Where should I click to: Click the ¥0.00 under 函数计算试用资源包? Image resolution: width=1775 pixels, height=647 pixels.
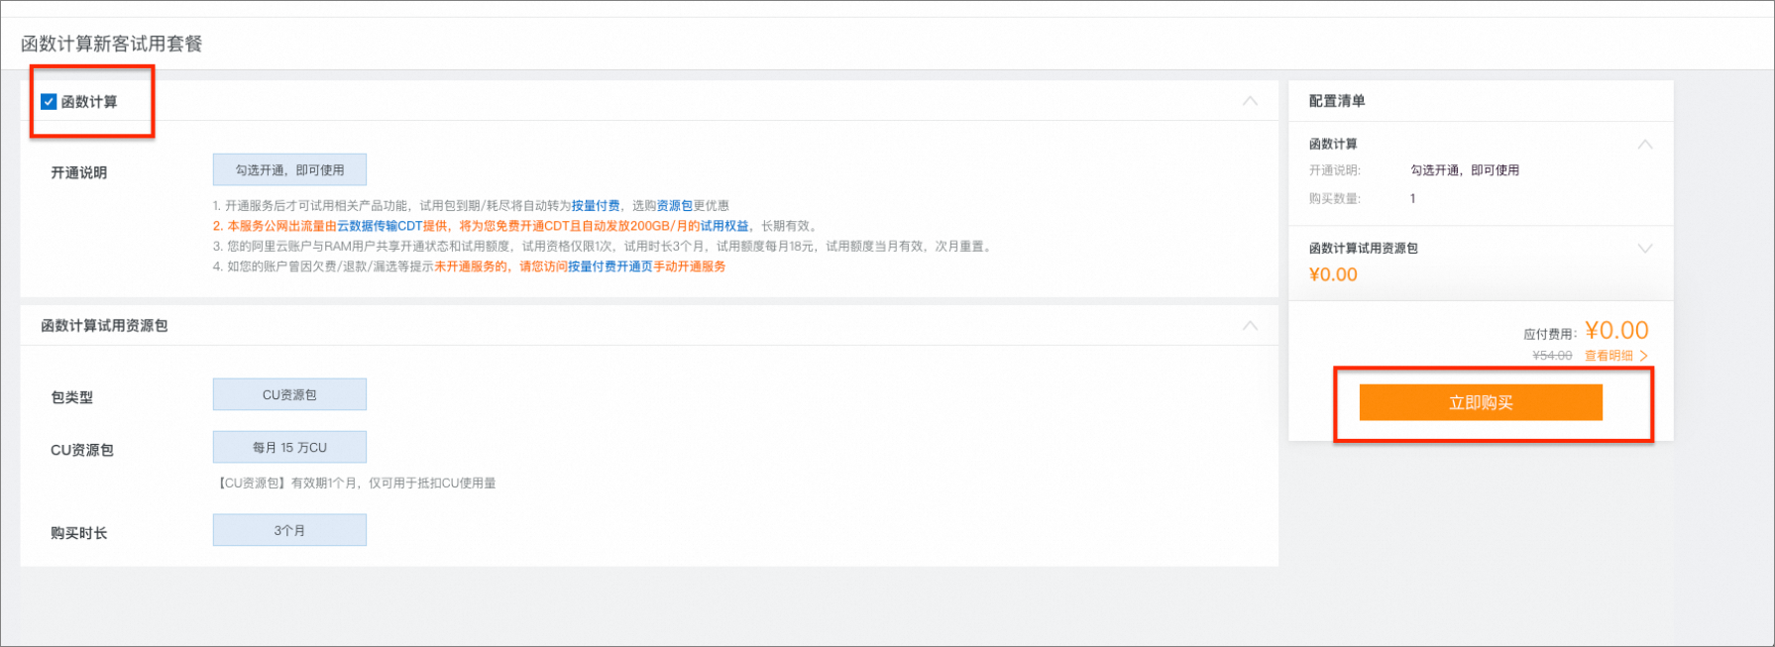[x=1333, y=274]
